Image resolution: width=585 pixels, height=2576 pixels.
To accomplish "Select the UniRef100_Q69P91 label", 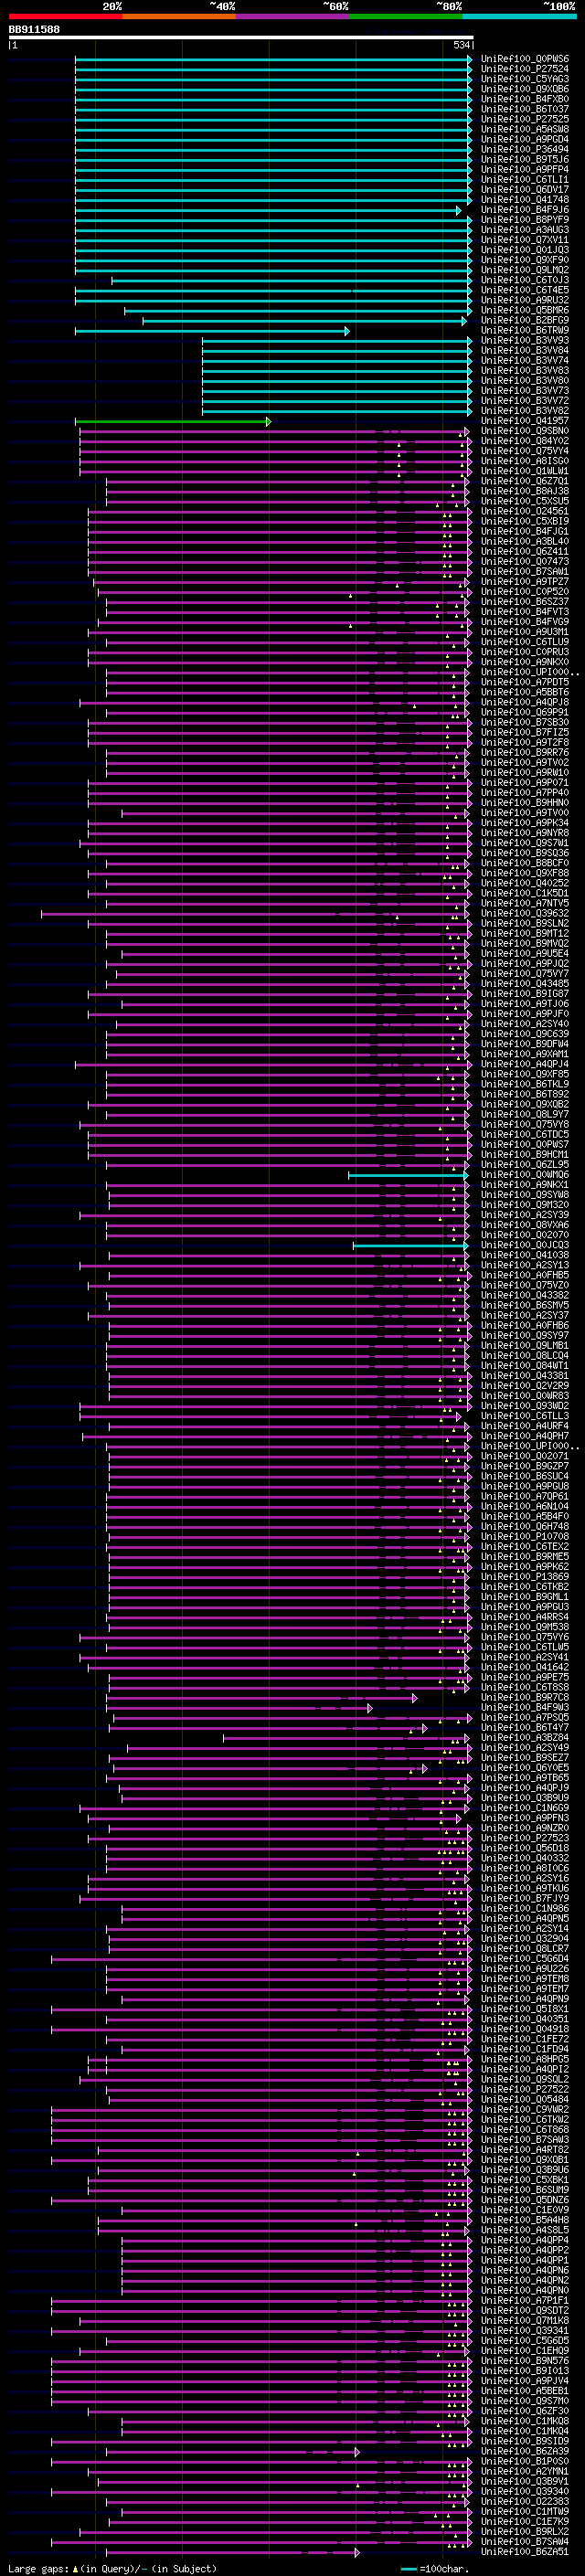I will [524, 713].
